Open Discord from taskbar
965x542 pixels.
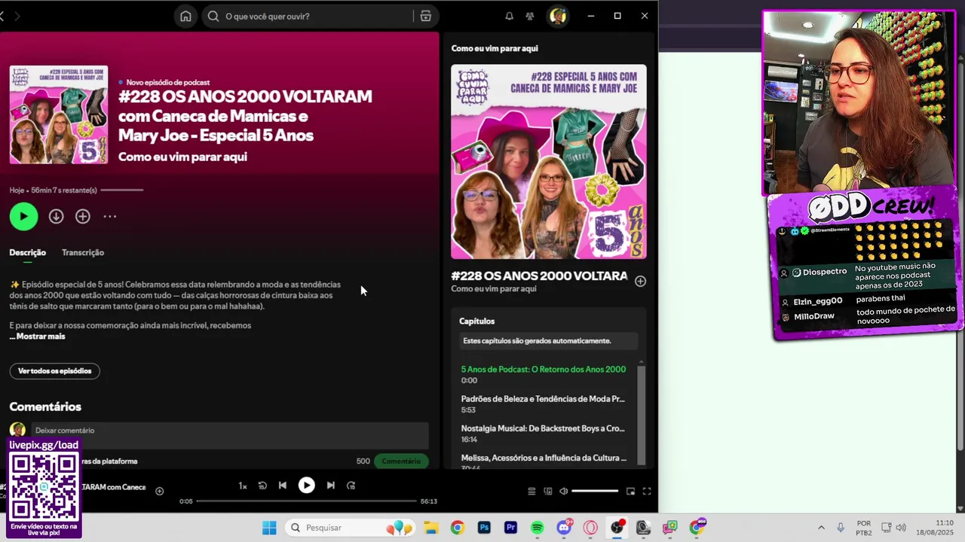coord(564,528)
